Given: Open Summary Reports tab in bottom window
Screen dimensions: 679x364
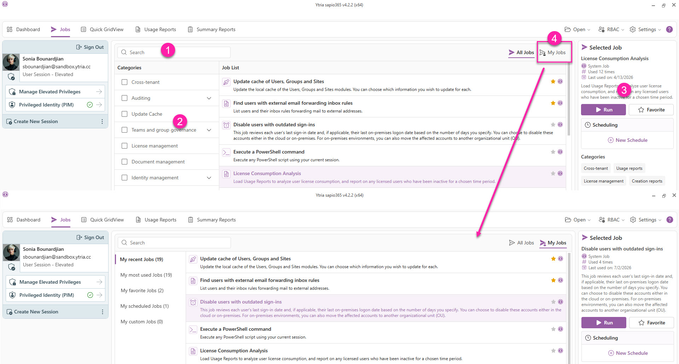Looking at the screenshot, I should pyautogui.click(x=212, y=220).
